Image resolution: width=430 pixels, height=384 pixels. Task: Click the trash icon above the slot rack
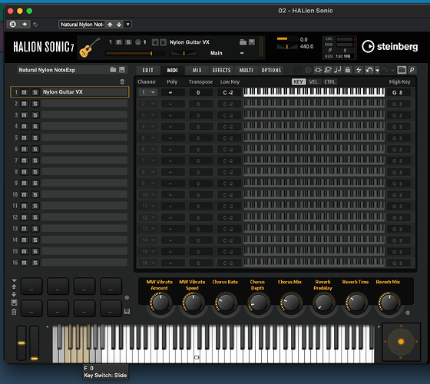tap(122, 81)
